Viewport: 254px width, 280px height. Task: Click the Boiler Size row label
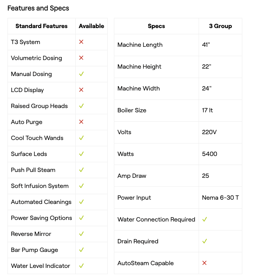click(x=132, y=110)
